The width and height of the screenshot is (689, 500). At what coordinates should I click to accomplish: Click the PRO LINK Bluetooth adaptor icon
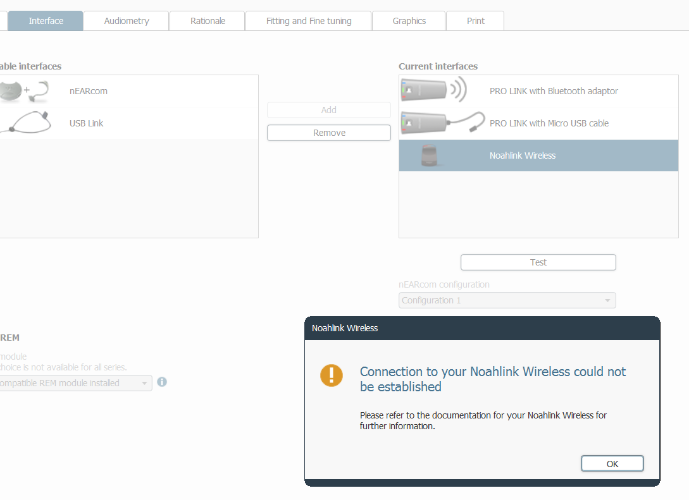coord(433,90)
